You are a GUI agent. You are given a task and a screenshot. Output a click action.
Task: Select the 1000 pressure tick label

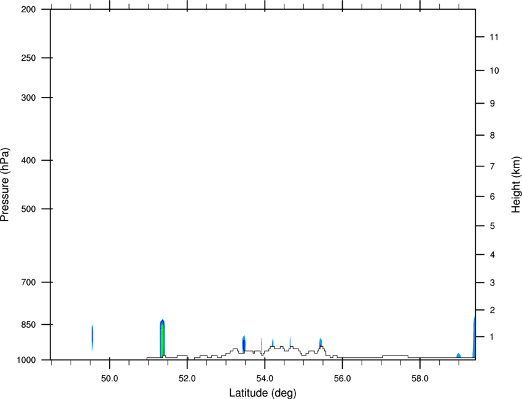[x=26, y=360]
